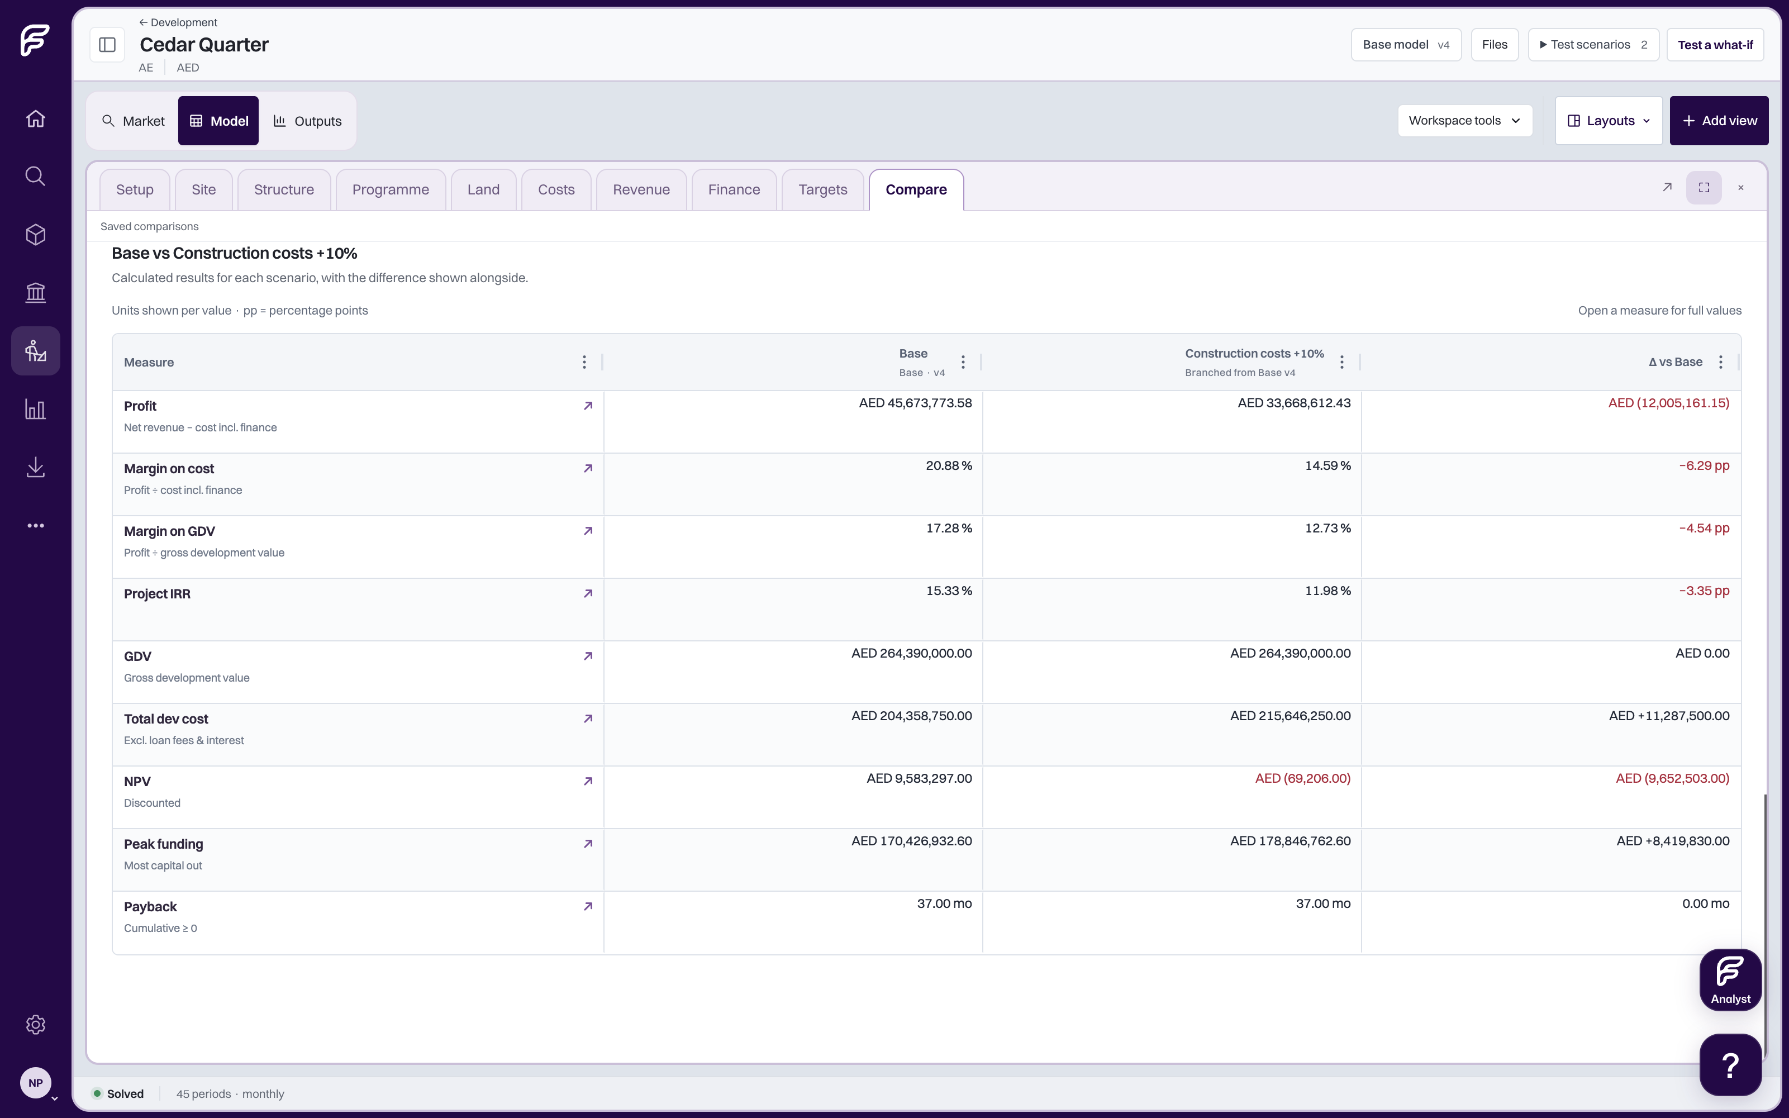The image size is (1789, 1118).
Task: Open the more options dots in sidebar
Action: (36, 526)
